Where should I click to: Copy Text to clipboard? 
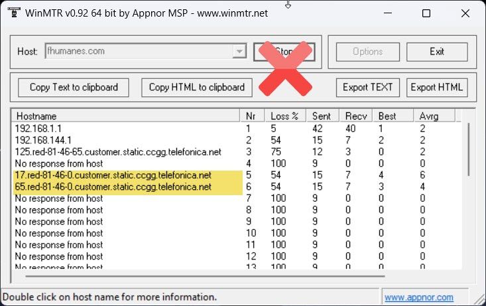pyautogui.click(x=74, y=87)
